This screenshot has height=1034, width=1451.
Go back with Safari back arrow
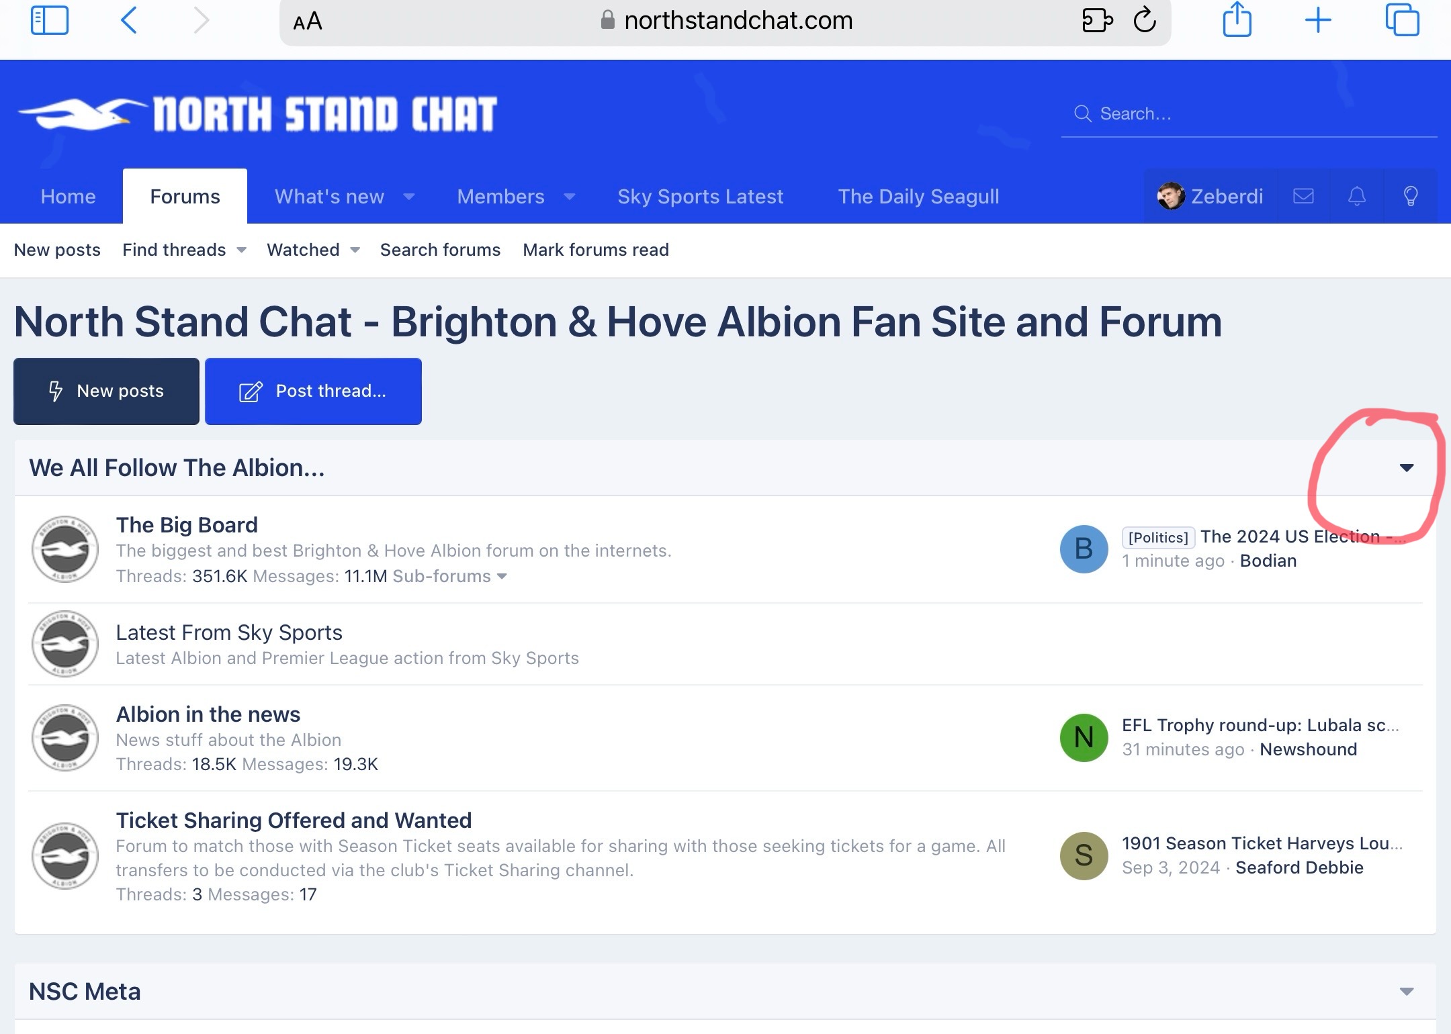[x=129, y=20]
